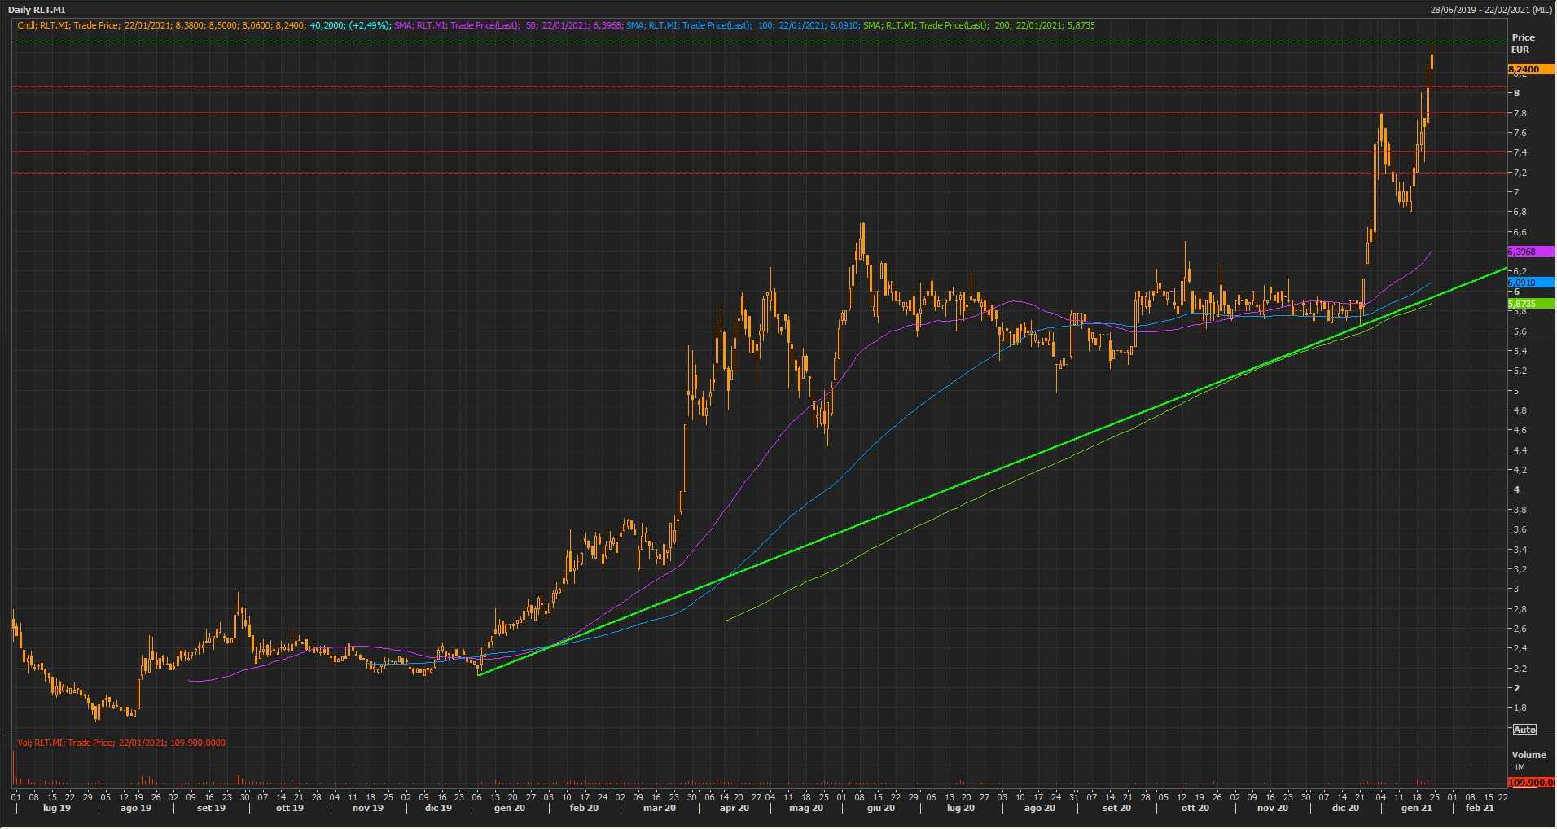Select the date range "28/06/2019 - 22/02/2021 (MIL)"
The height and width of the screenshot is (829, 1557).
[x=1490, y=10]
